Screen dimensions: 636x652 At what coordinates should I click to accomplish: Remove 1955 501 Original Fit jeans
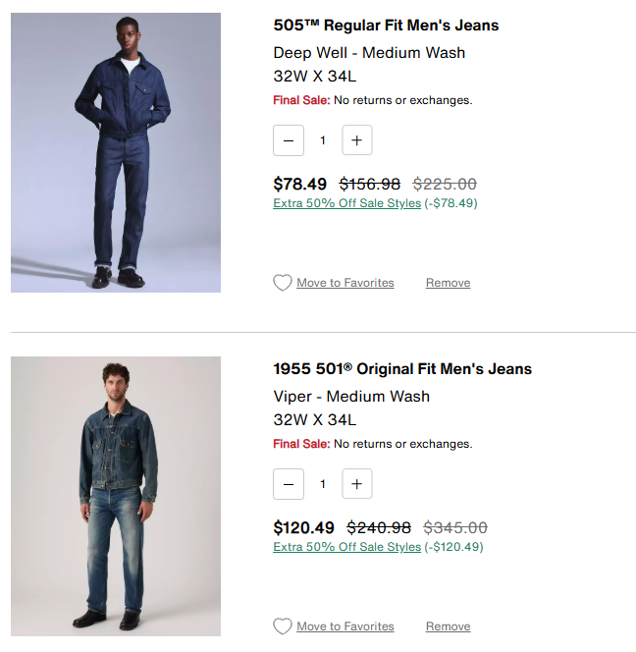(x=448, y=626)
